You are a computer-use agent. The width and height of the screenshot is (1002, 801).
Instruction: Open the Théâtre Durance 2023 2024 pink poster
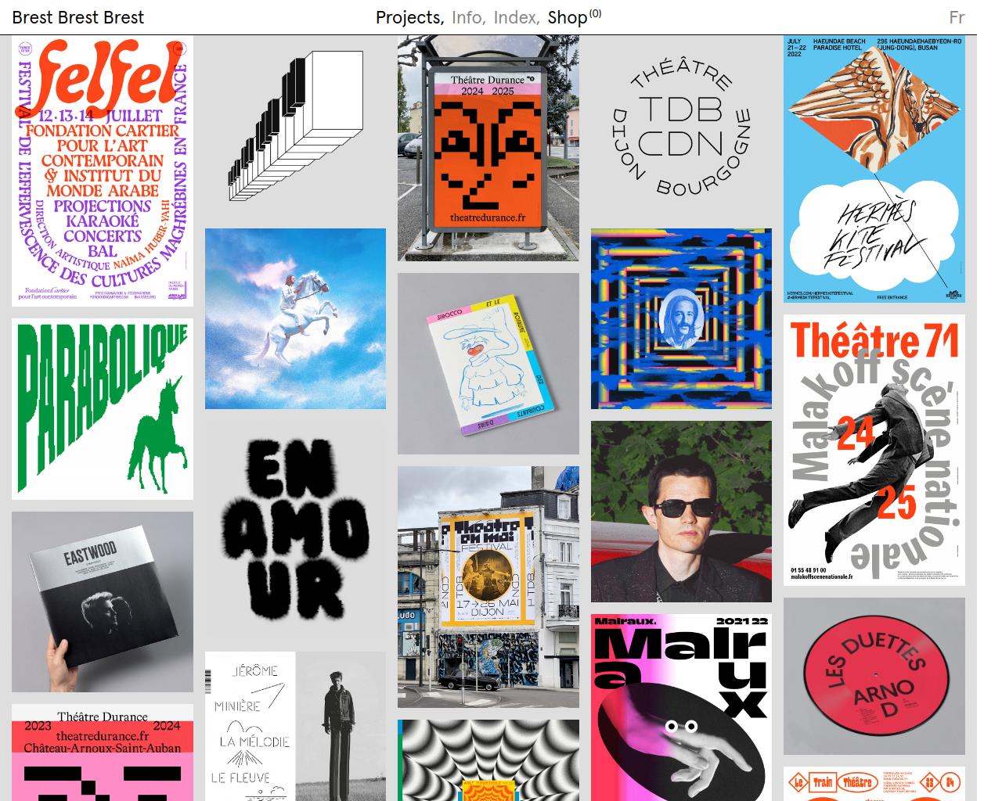point(103,753)
